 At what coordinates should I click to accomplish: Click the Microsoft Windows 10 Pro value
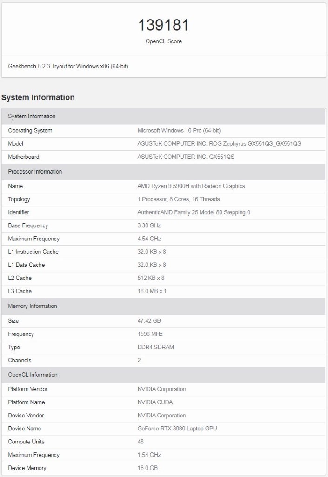tap(179, 131)
